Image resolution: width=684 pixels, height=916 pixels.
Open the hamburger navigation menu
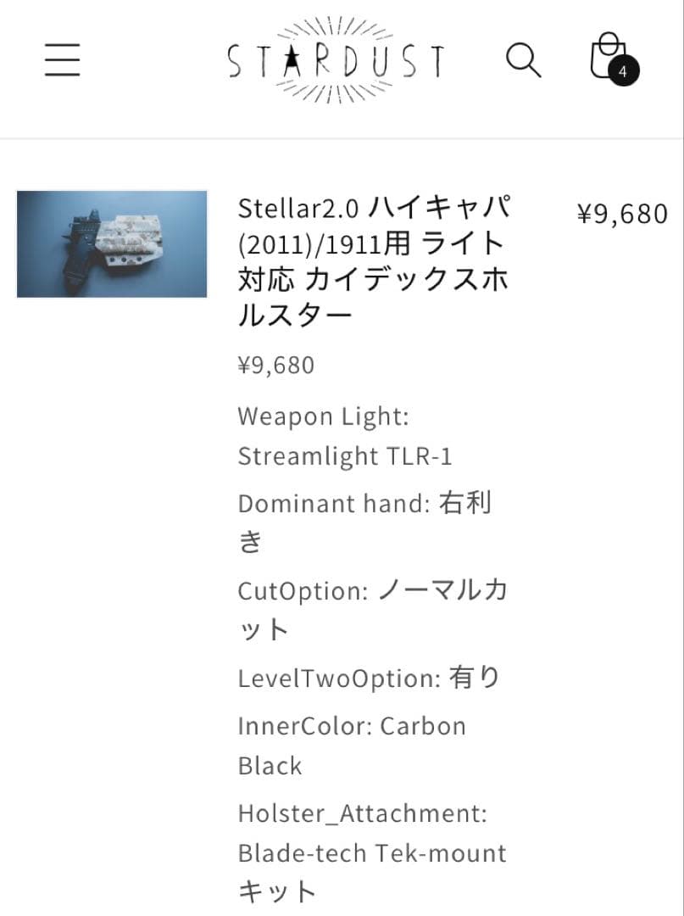pos(61,61)
